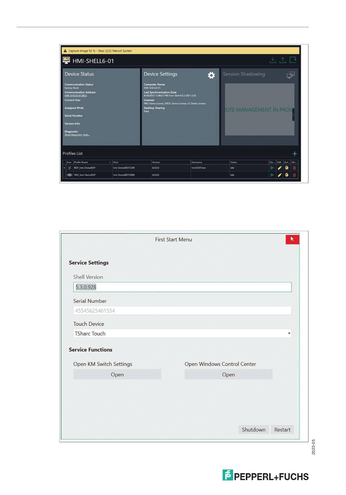Click the Version column header

click(x=171, y=162)
